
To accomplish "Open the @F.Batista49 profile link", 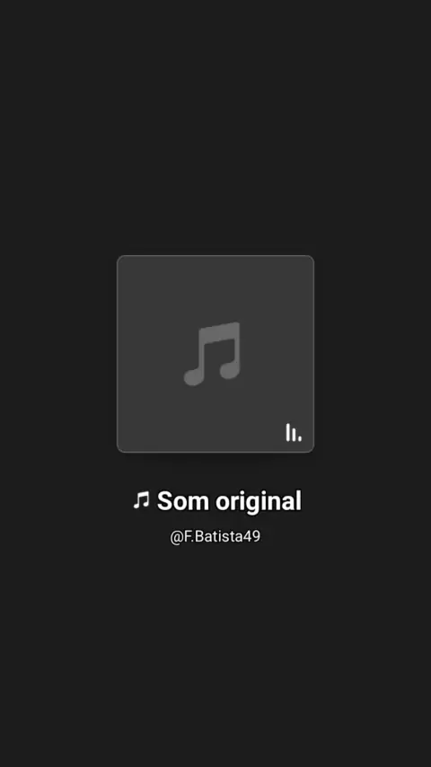I will click(x=215, y=536).
